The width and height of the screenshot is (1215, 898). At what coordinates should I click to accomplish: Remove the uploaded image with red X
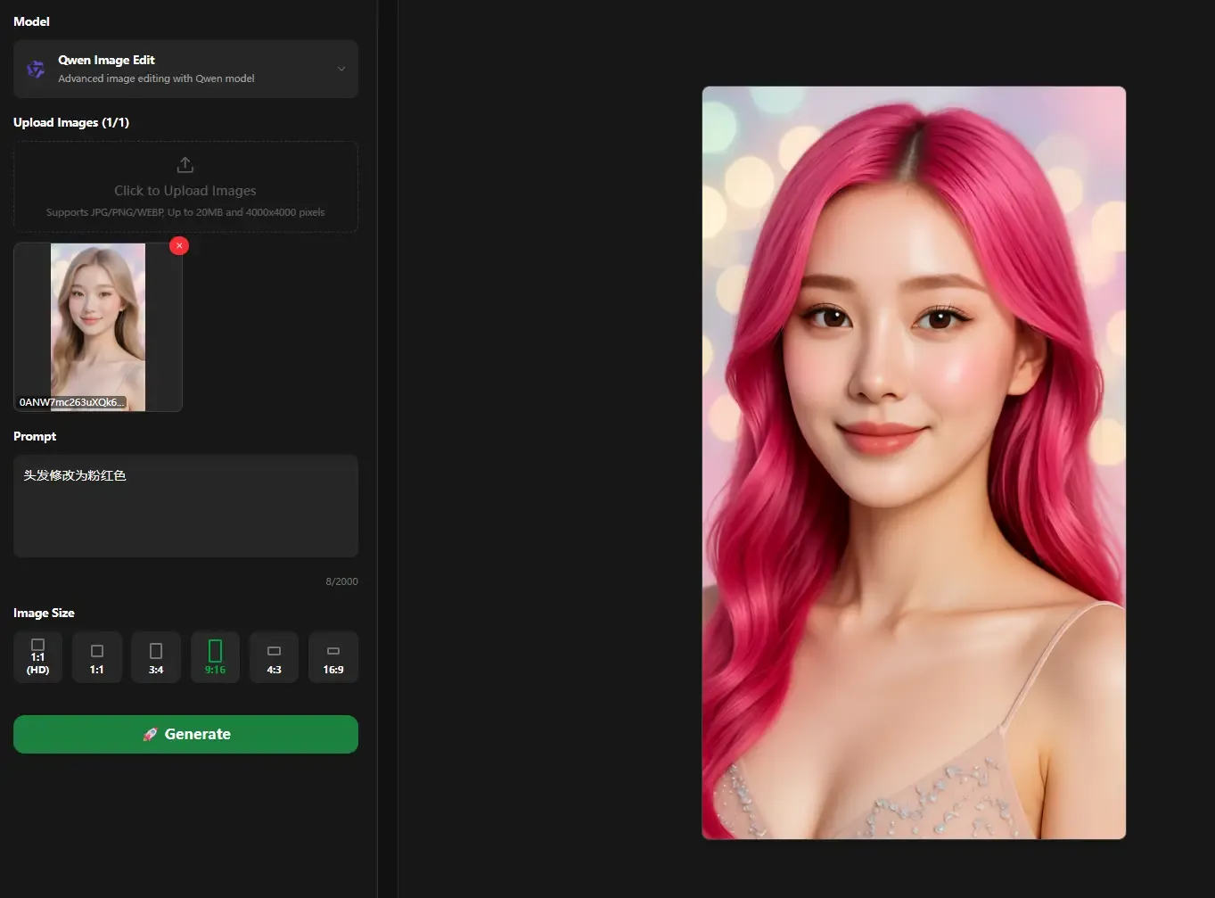click(179, 245)
